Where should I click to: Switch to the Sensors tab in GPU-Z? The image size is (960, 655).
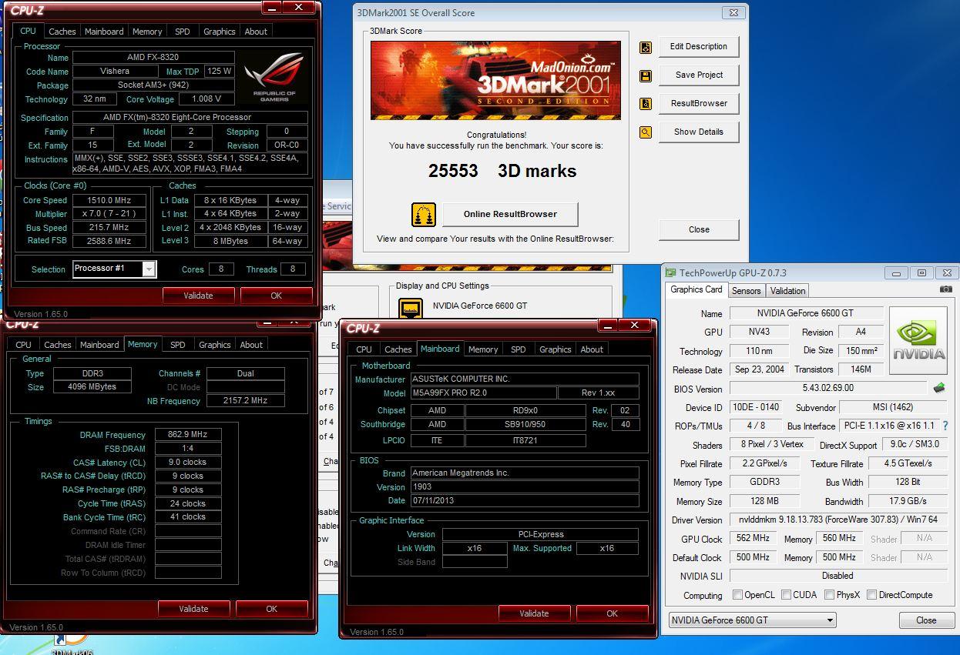click(746, 291)
